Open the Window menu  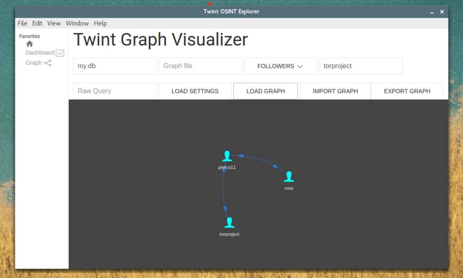coord(77,23)
